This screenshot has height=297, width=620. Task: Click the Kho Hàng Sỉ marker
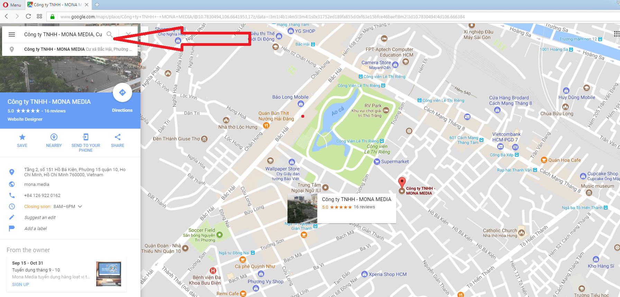coord(596,259)
